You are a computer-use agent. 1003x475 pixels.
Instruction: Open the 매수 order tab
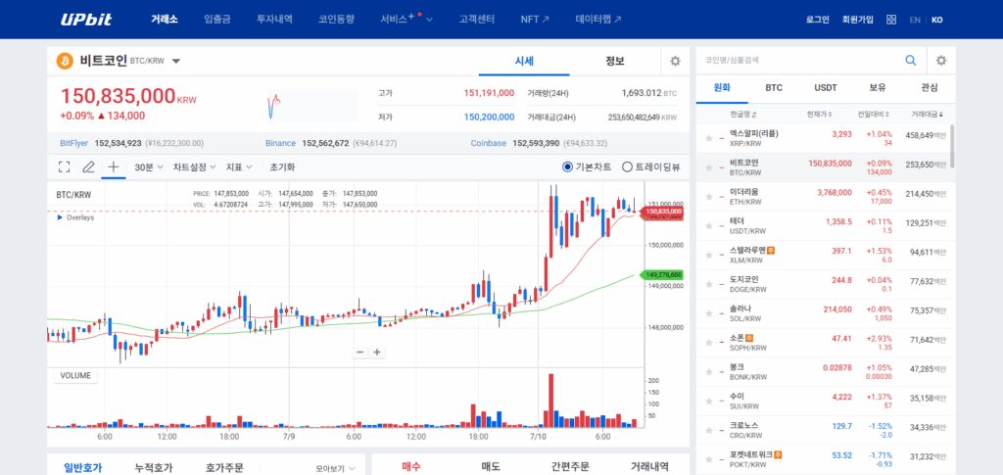pyautogui.click(x=410, y=466)
